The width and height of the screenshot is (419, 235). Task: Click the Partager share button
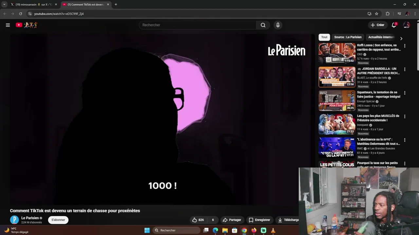[x=232, y=220]
